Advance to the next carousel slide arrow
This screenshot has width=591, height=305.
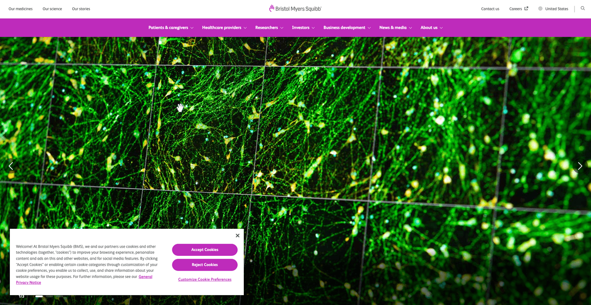coord(580,166)
